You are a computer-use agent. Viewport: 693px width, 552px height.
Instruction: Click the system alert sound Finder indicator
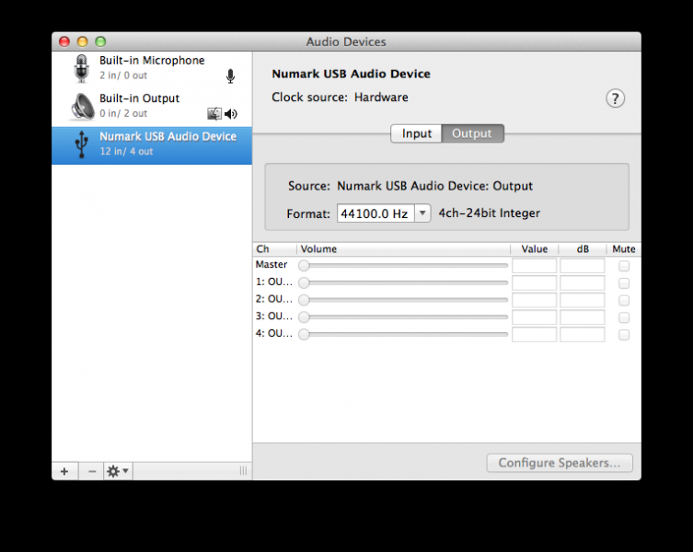(x=214, y=113)
